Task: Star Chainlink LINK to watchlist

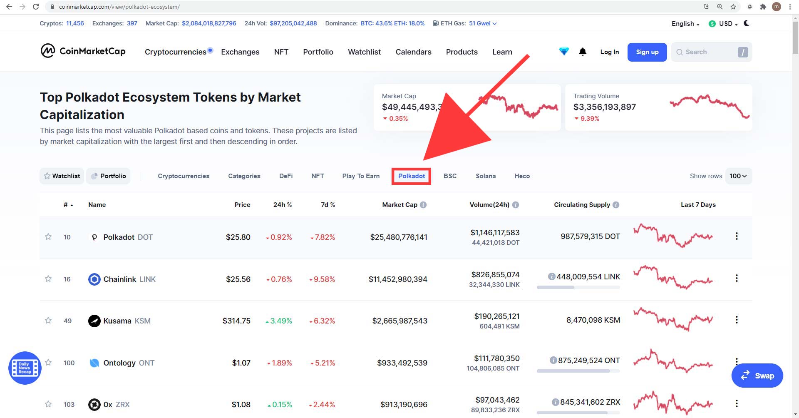Action: coord(48,279)
